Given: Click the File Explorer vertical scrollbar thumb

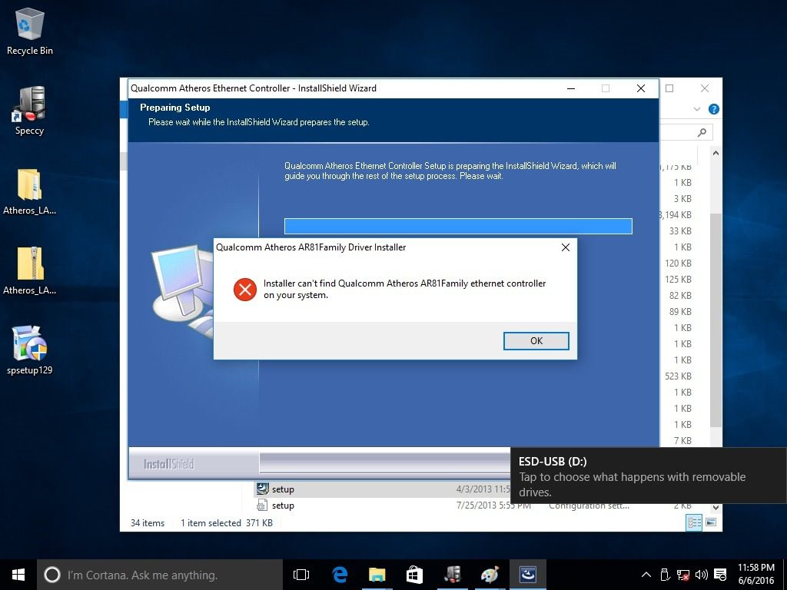Looking at the screenshot, I should (716, 320).
